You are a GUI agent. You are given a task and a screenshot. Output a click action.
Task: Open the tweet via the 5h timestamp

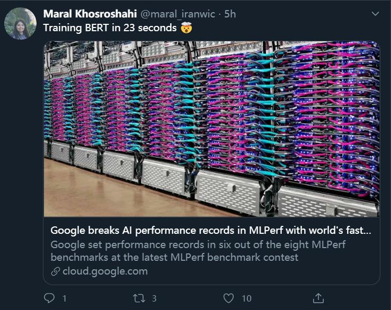coord(230,14)
